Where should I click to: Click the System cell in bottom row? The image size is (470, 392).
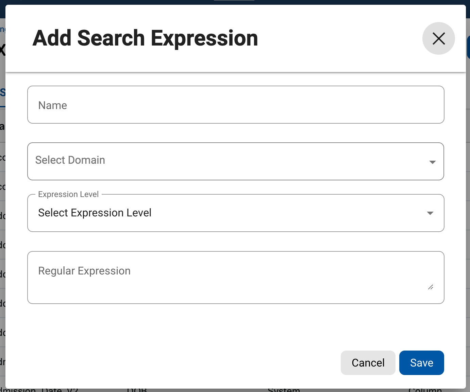click(x=284, y=390)
